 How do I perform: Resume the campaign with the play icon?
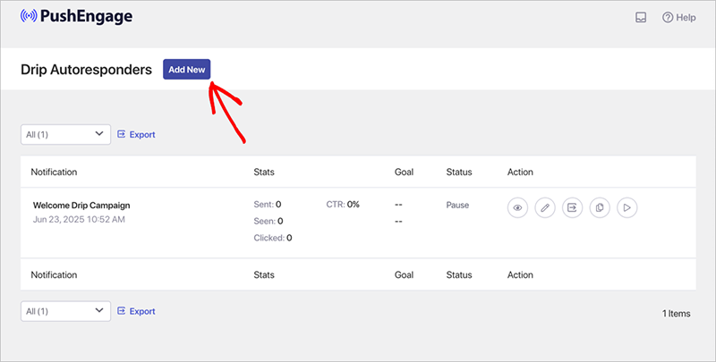(x=627, y=207)
